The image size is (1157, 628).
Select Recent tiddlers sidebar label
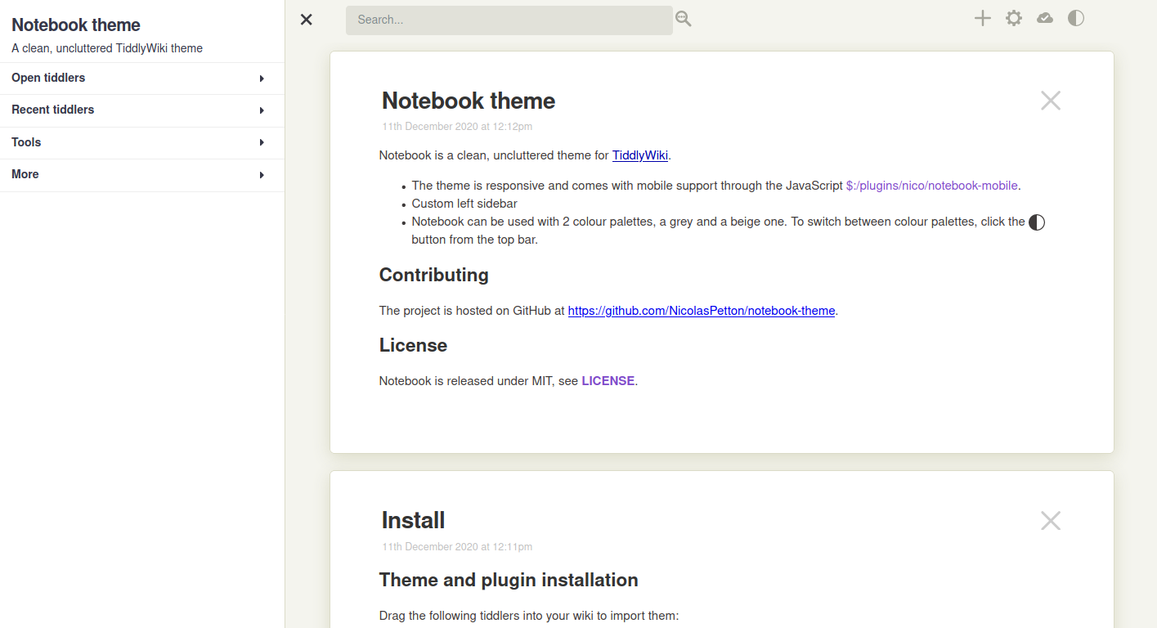tap(53, 110)
